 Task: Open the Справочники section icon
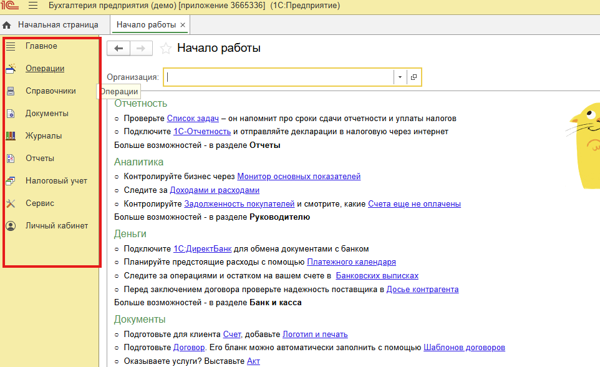coord(11,91)
